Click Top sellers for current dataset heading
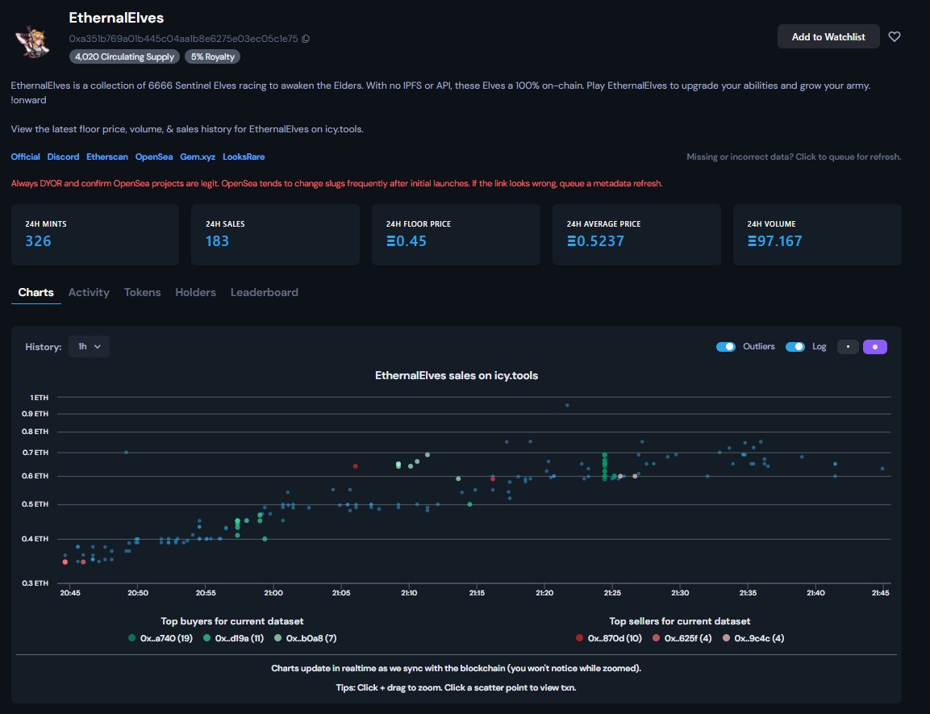This screenshot has height=714, width=930. coord(680,621)
